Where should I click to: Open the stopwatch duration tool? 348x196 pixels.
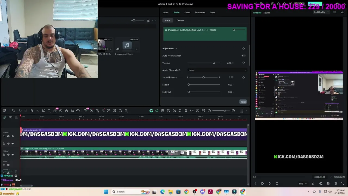tap(66, 111)
